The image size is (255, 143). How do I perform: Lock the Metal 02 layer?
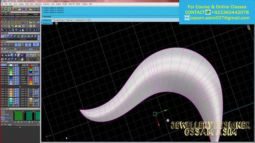(x=14, y=70)
